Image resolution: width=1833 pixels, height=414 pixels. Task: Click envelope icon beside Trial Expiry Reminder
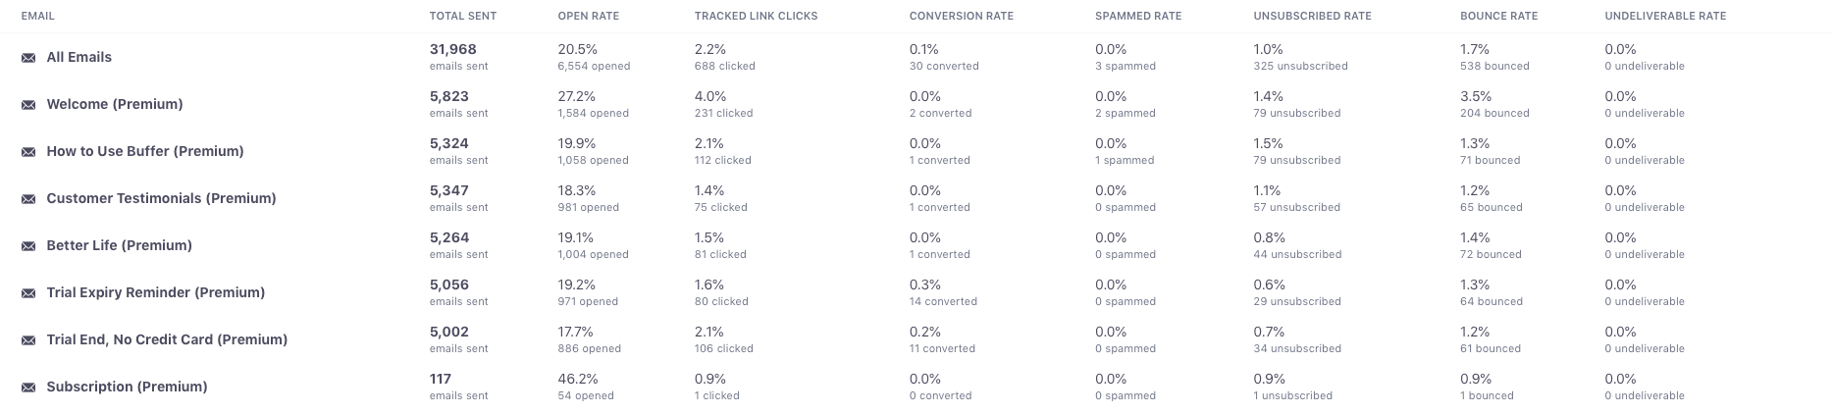(x=28, y=293)
